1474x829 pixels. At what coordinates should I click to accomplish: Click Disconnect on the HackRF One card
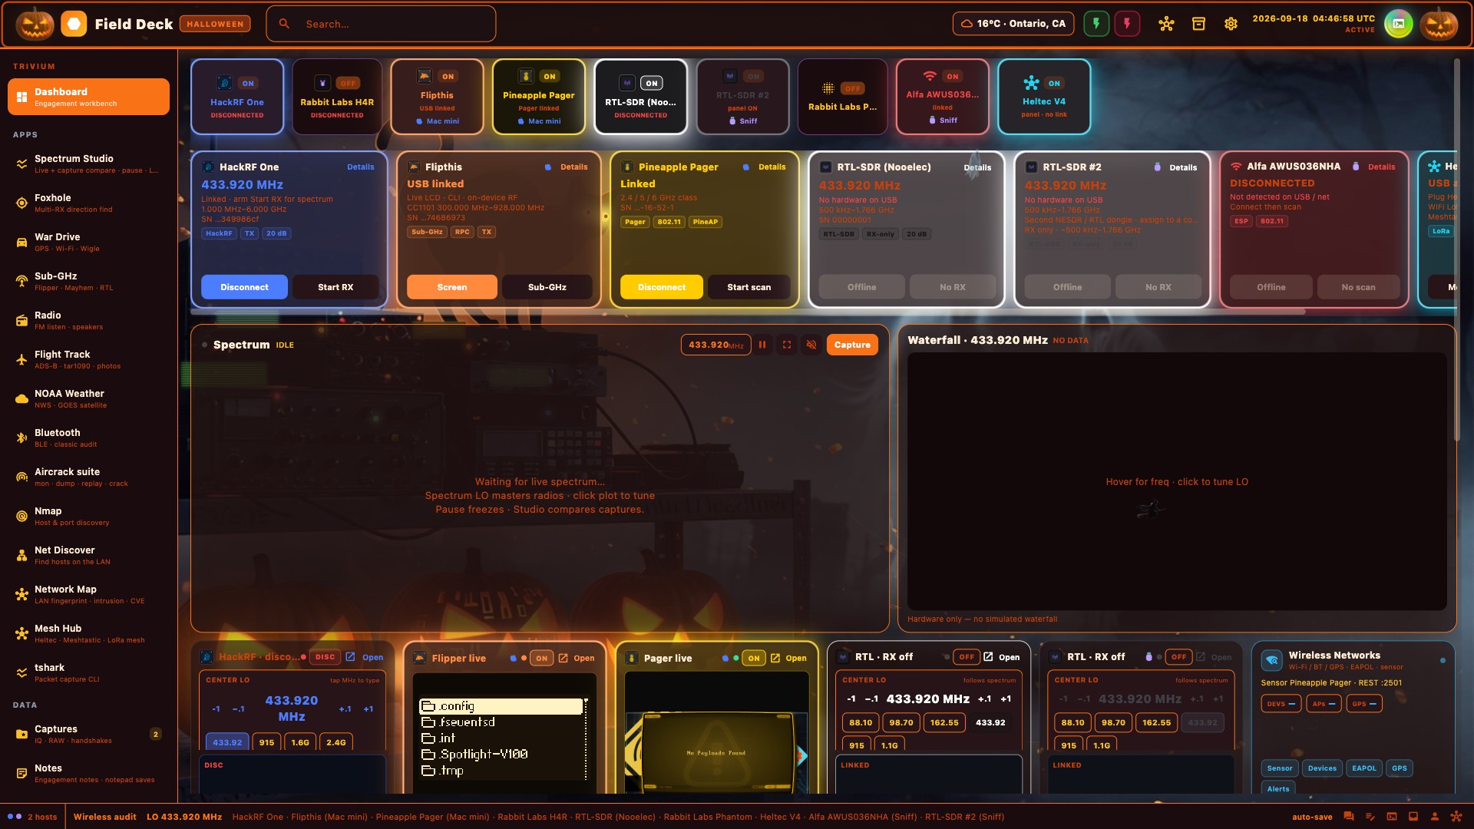pyautogui.click(x=244, y=287)
